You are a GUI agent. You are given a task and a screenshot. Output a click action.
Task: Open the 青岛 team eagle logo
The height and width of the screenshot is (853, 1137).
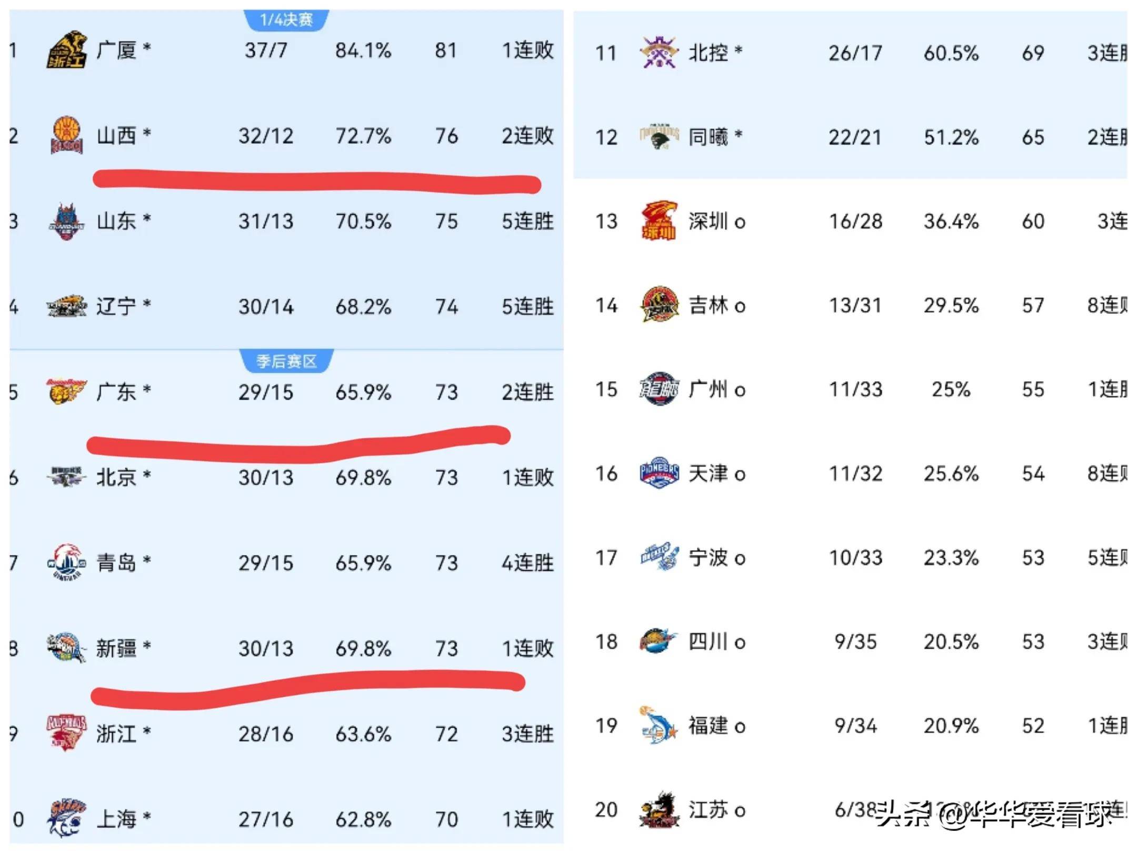click(66, 562)
